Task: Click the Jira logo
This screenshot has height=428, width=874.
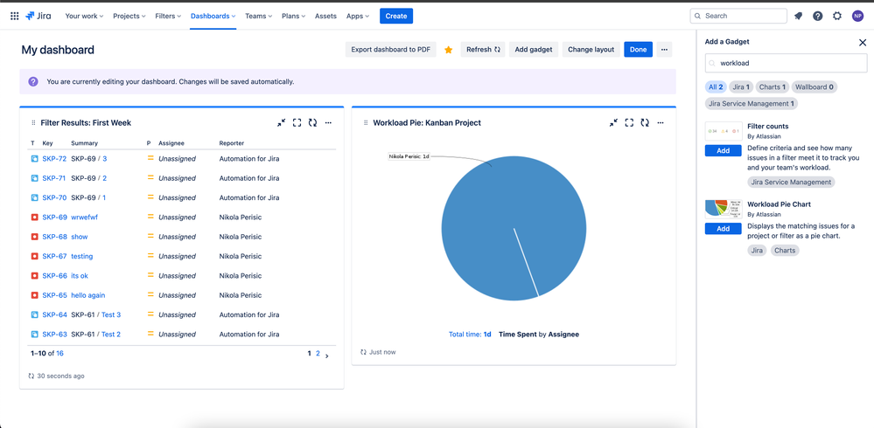Action: (x=38, y=16)
